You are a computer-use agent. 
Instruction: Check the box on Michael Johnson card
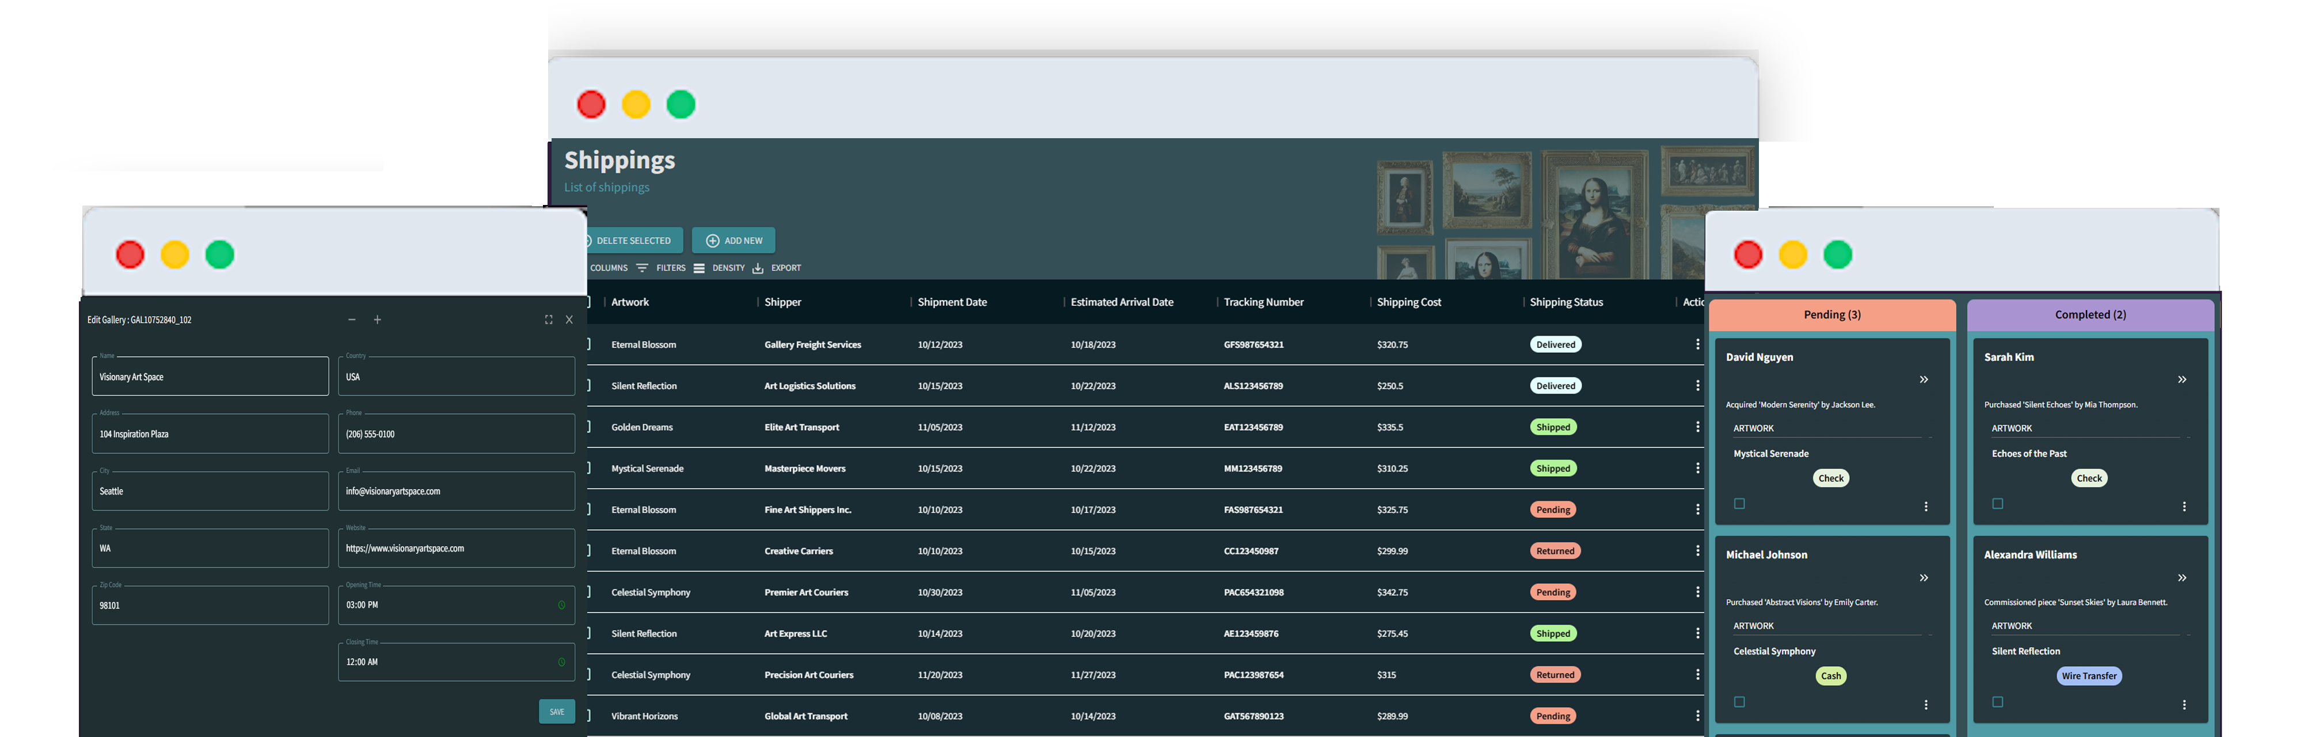pyautogui.click(x=1739, y=702)
